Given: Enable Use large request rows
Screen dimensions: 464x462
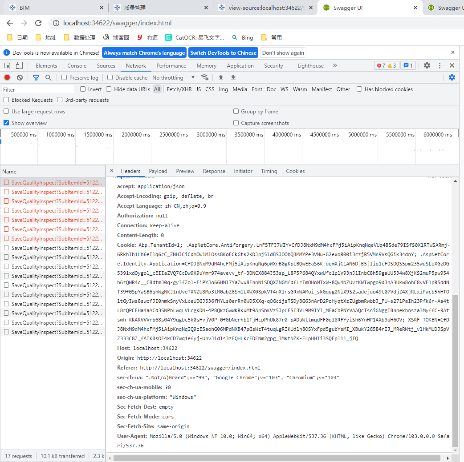Looking at the screenshot, I should [x=6, y=111].
